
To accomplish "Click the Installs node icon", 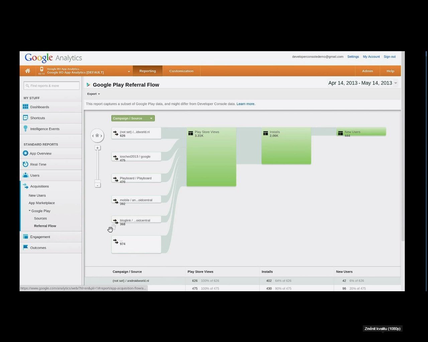I will tap(265, 133).
